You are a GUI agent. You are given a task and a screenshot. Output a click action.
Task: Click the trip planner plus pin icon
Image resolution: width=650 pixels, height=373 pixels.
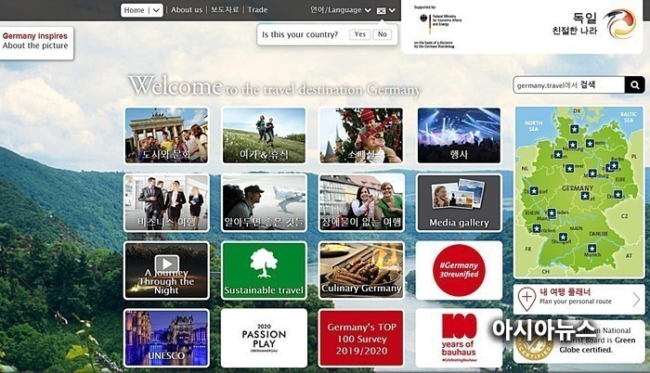[526, 299]
